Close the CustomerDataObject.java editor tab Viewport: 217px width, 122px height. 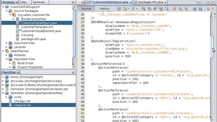131,2
